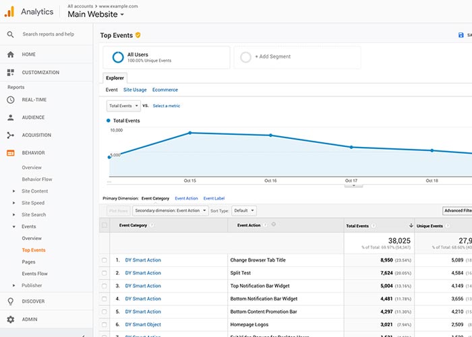Image resolution: width=472 pixels, height=337 pixels.
Task: Click the Discover lightbulb icon
Action: (10, 301)
